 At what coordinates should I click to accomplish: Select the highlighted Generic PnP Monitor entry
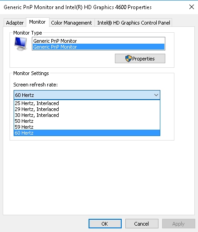click(x=99, y=47)
